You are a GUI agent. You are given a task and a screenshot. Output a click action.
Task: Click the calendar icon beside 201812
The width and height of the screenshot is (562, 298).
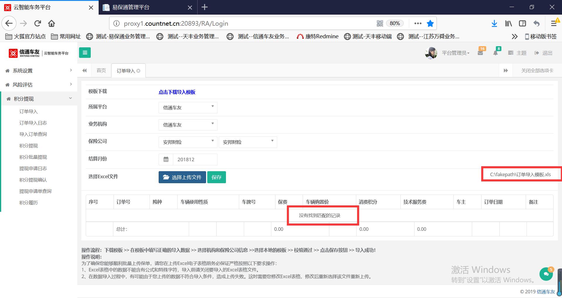point(166,160)
